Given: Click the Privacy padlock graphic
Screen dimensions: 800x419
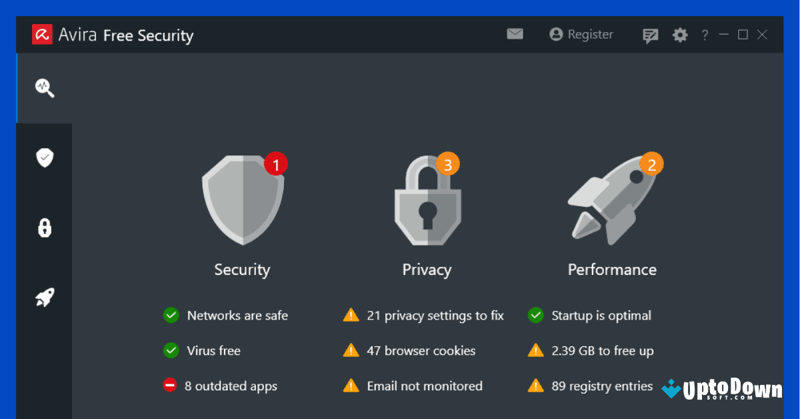Looking at the screenshot, I should pos(427,203).
